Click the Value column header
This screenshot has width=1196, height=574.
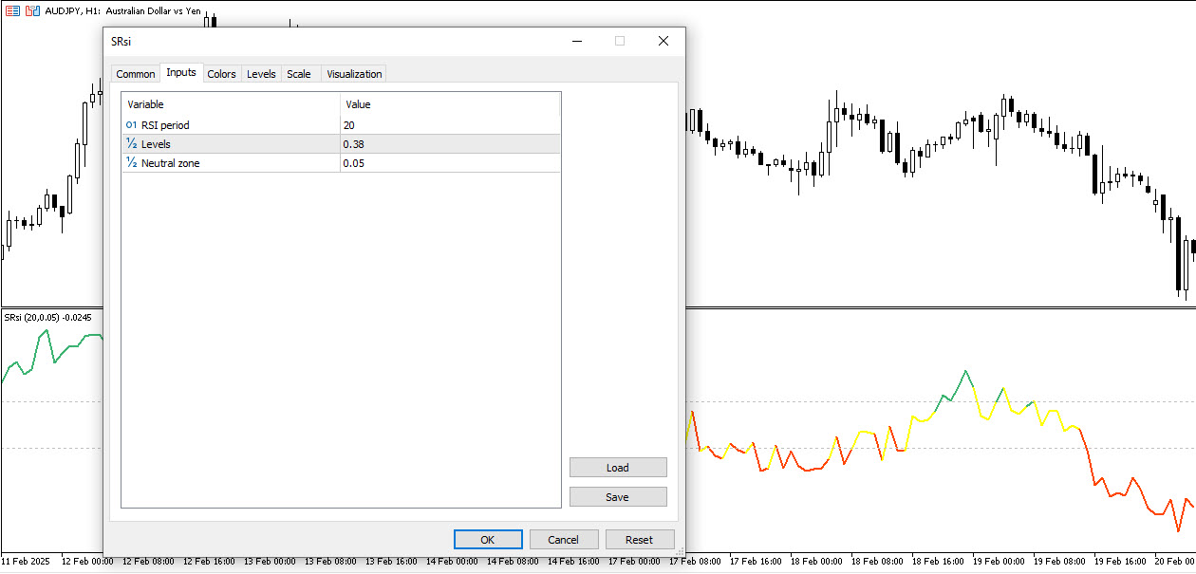pyautogui.click(x=450, y=104)
